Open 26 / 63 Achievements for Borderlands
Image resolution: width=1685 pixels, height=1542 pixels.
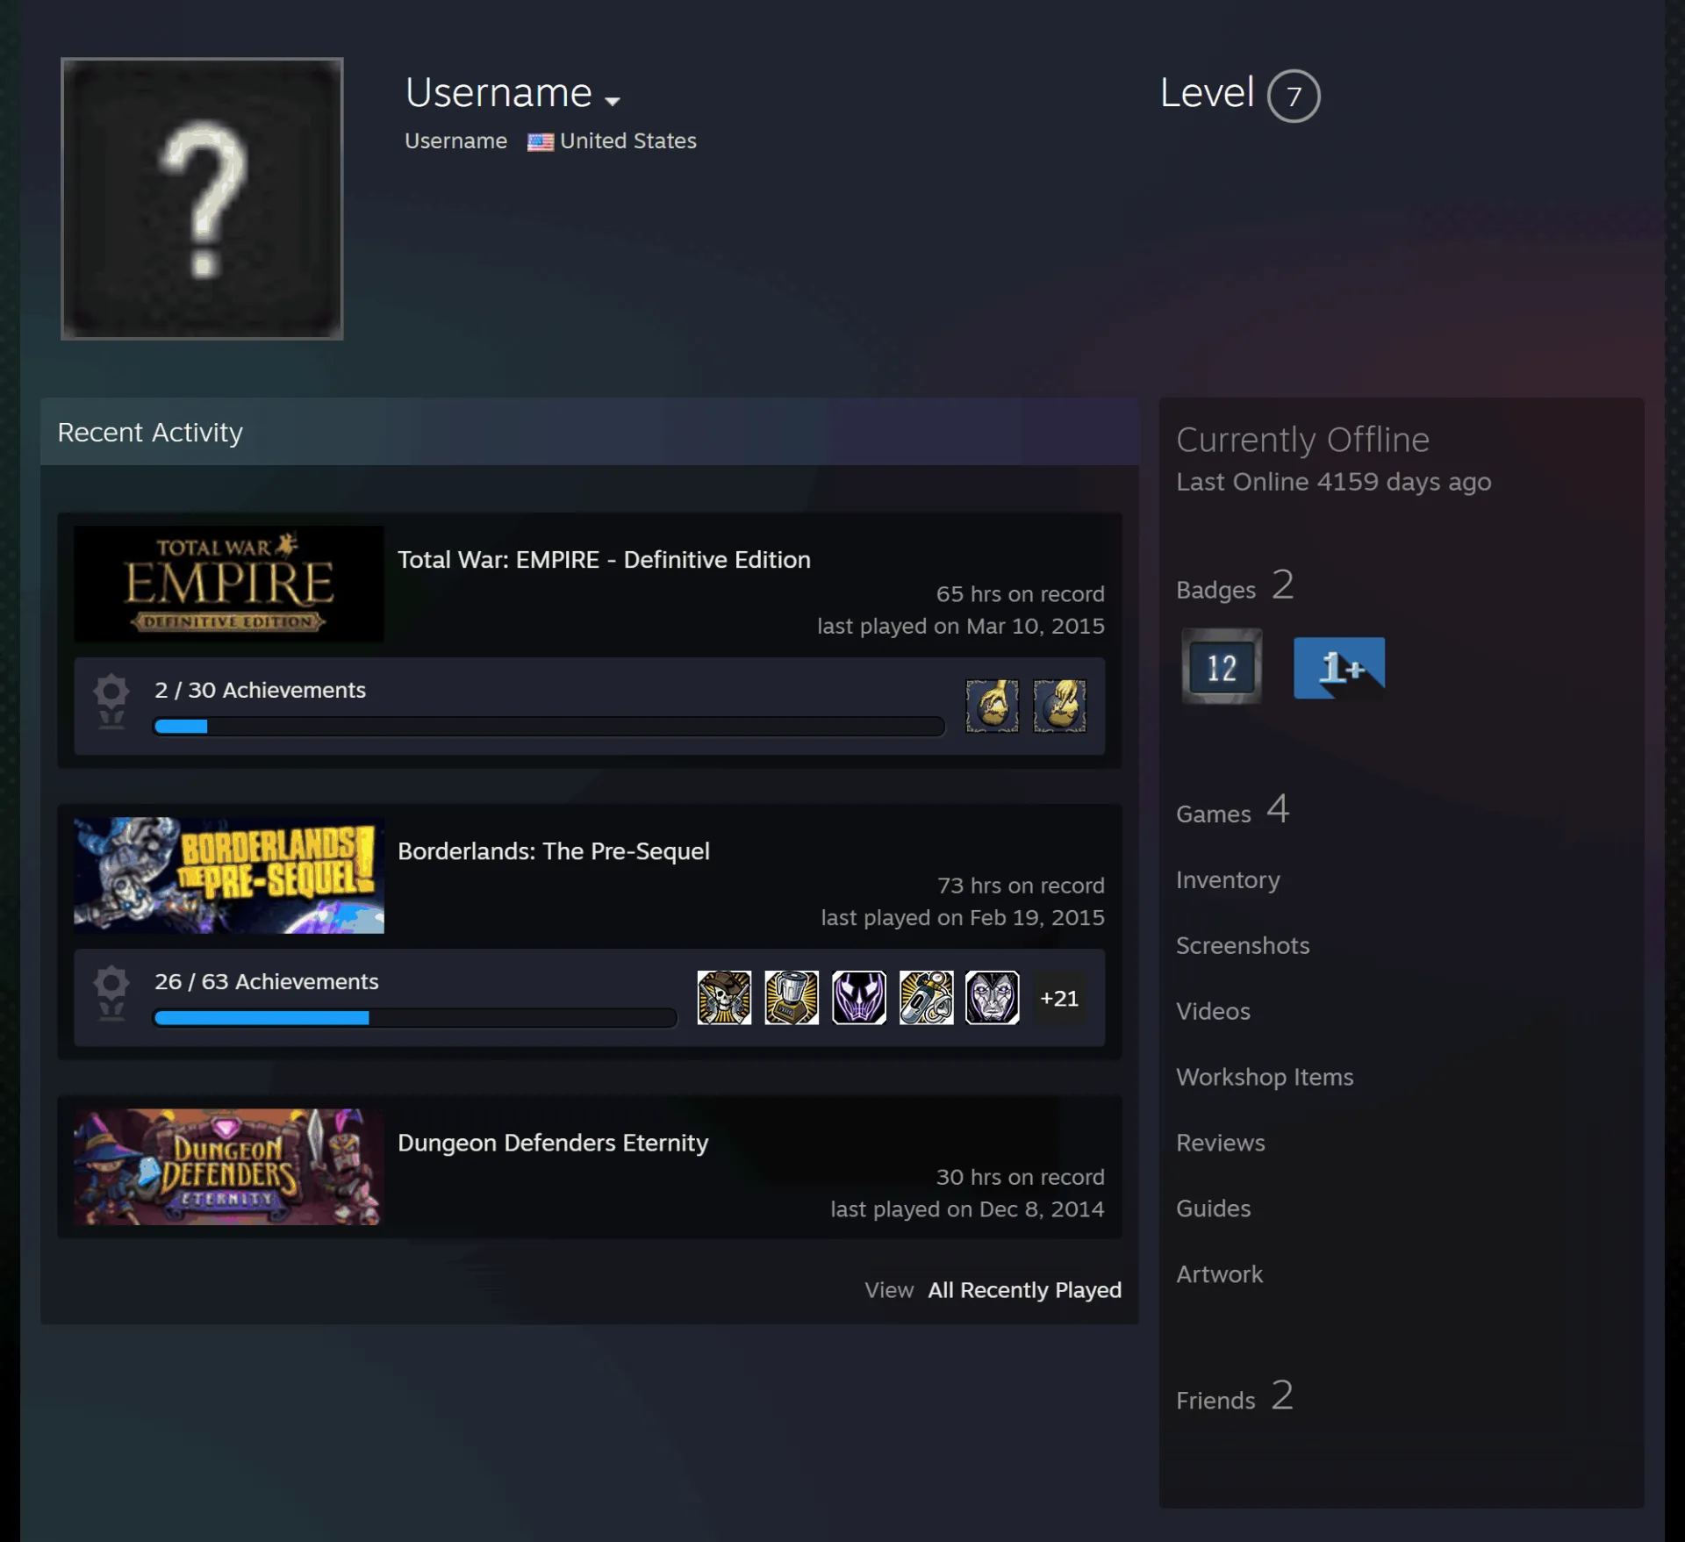point(267,981)
